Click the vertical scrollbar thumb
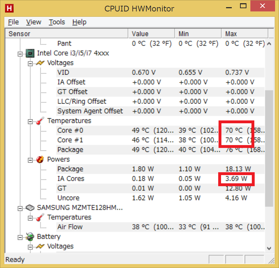The image size is (279, 268). click(269, 148)
